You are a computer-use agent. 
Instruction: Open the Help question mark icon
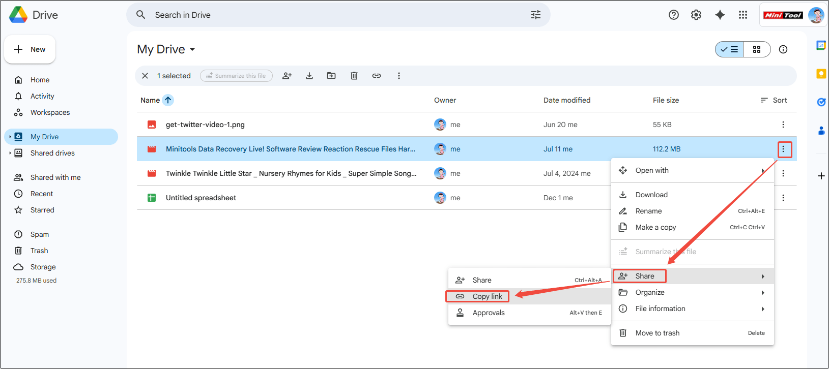(x=674, y=15)
